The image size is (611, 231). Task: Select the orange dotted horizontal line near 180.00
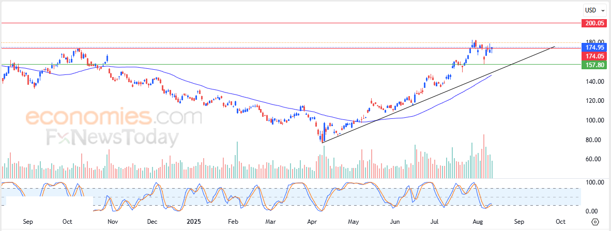click(291, 42)
